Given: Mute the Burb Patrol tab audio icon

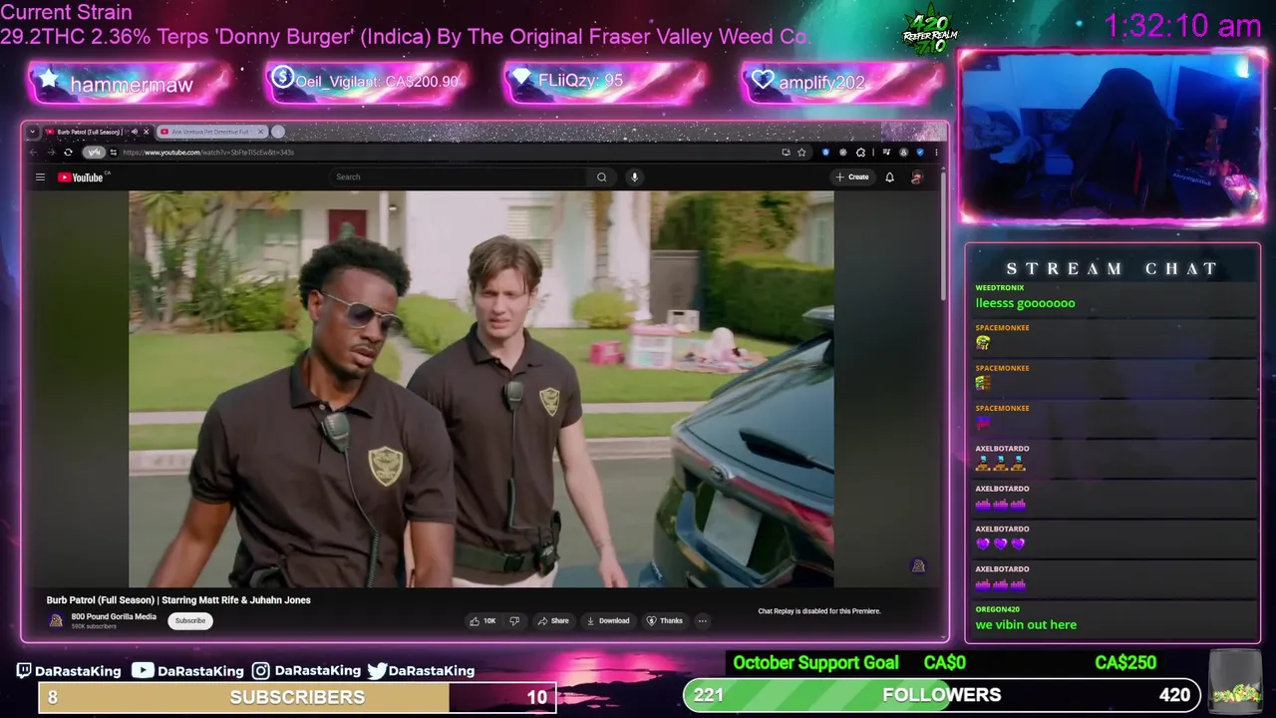Looking at the screenshot, I should tap(135, 132).
